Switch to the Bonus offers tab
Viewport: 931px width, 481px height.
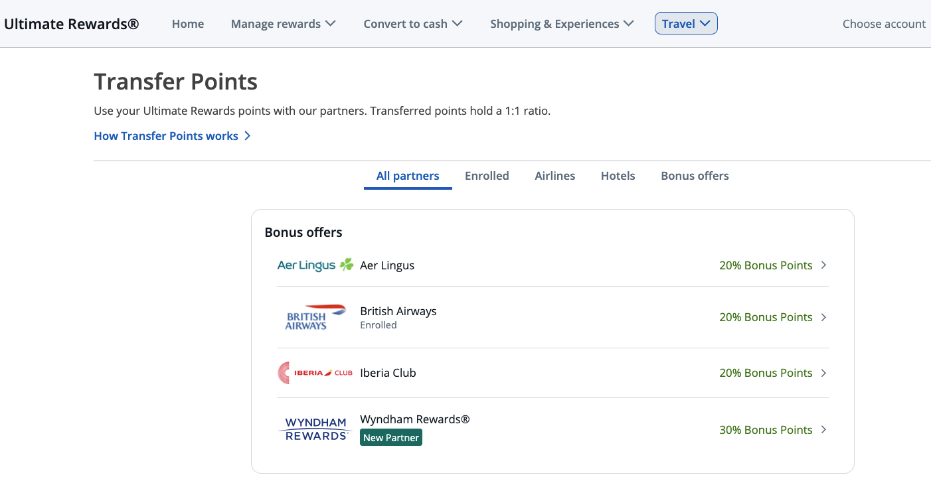point(695,175)
